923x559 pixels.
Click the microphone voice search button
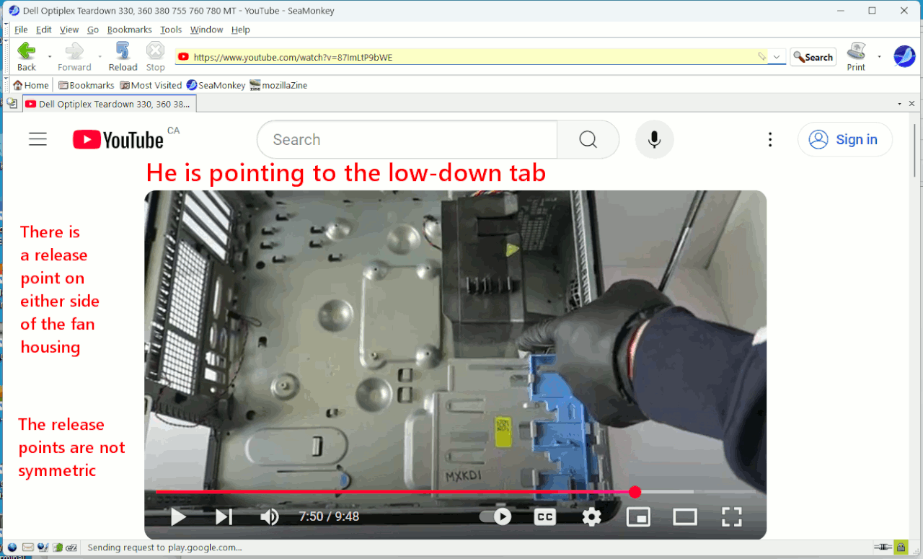(655, 140)
